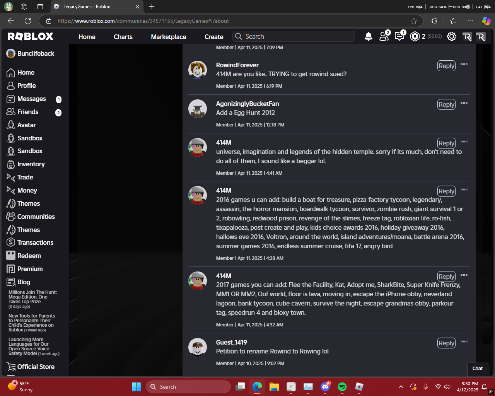
Task: Go to Profile in the sidebar
Action: click(x=26, y=86)
